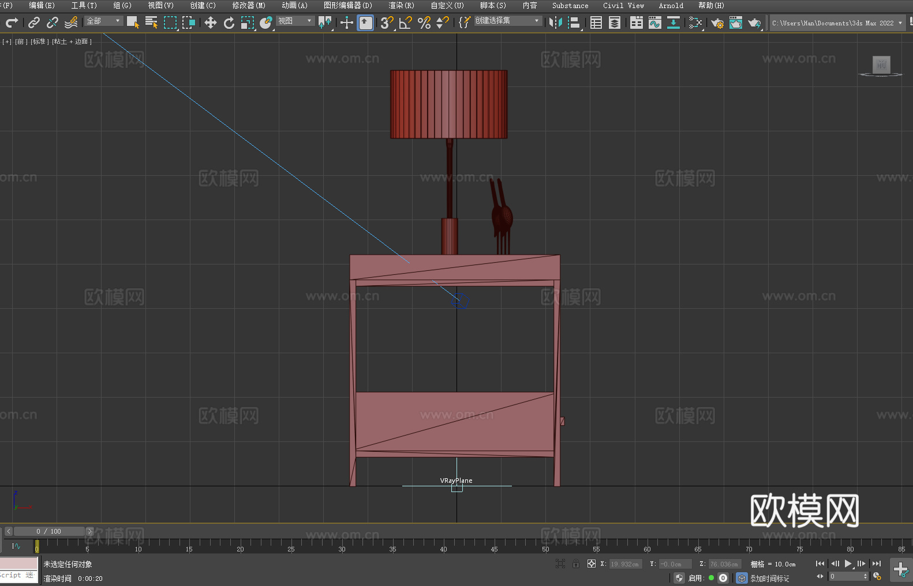Click the Render Production teapot icon
Viewport: 913px width, 586px height.
[x=754, y=22]
